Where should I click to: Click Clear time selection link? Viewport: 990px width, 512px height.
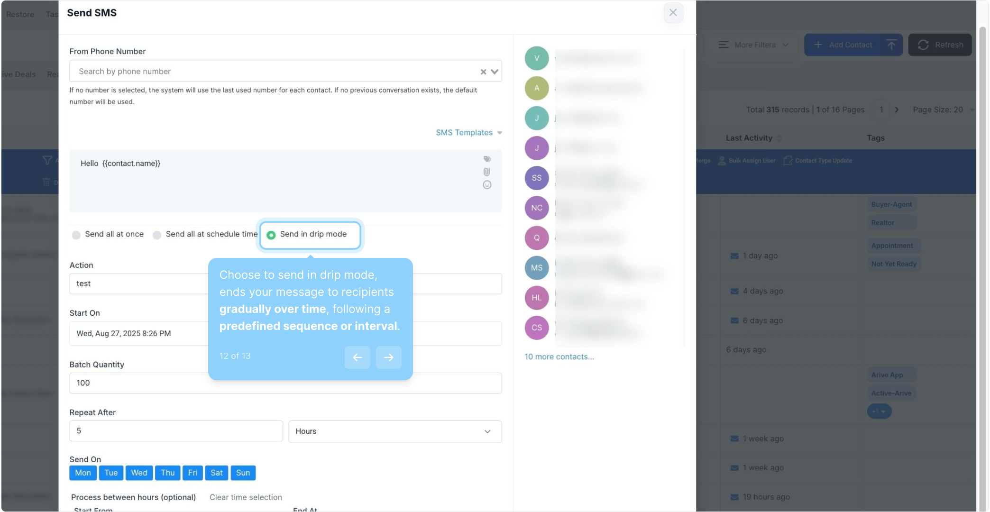point(246,497)
